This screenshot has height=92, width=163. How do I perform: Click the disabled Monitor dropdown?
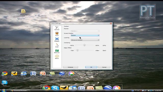click(x=85, y=31)
